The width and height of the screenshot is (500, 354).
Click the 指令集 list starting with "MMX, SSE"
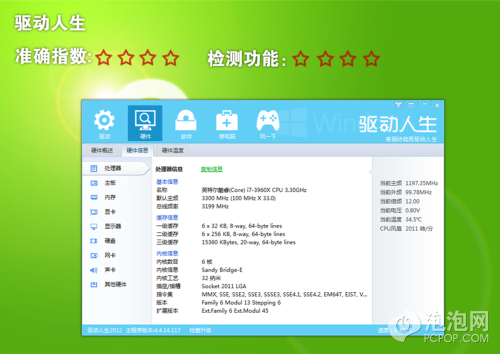click(x=284, y=294)
